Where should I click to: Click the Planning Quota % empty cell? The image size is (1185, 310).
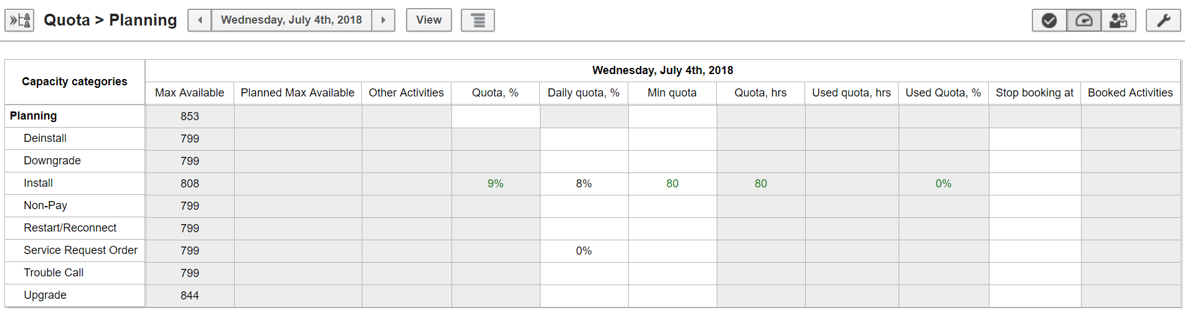[496, 116]
